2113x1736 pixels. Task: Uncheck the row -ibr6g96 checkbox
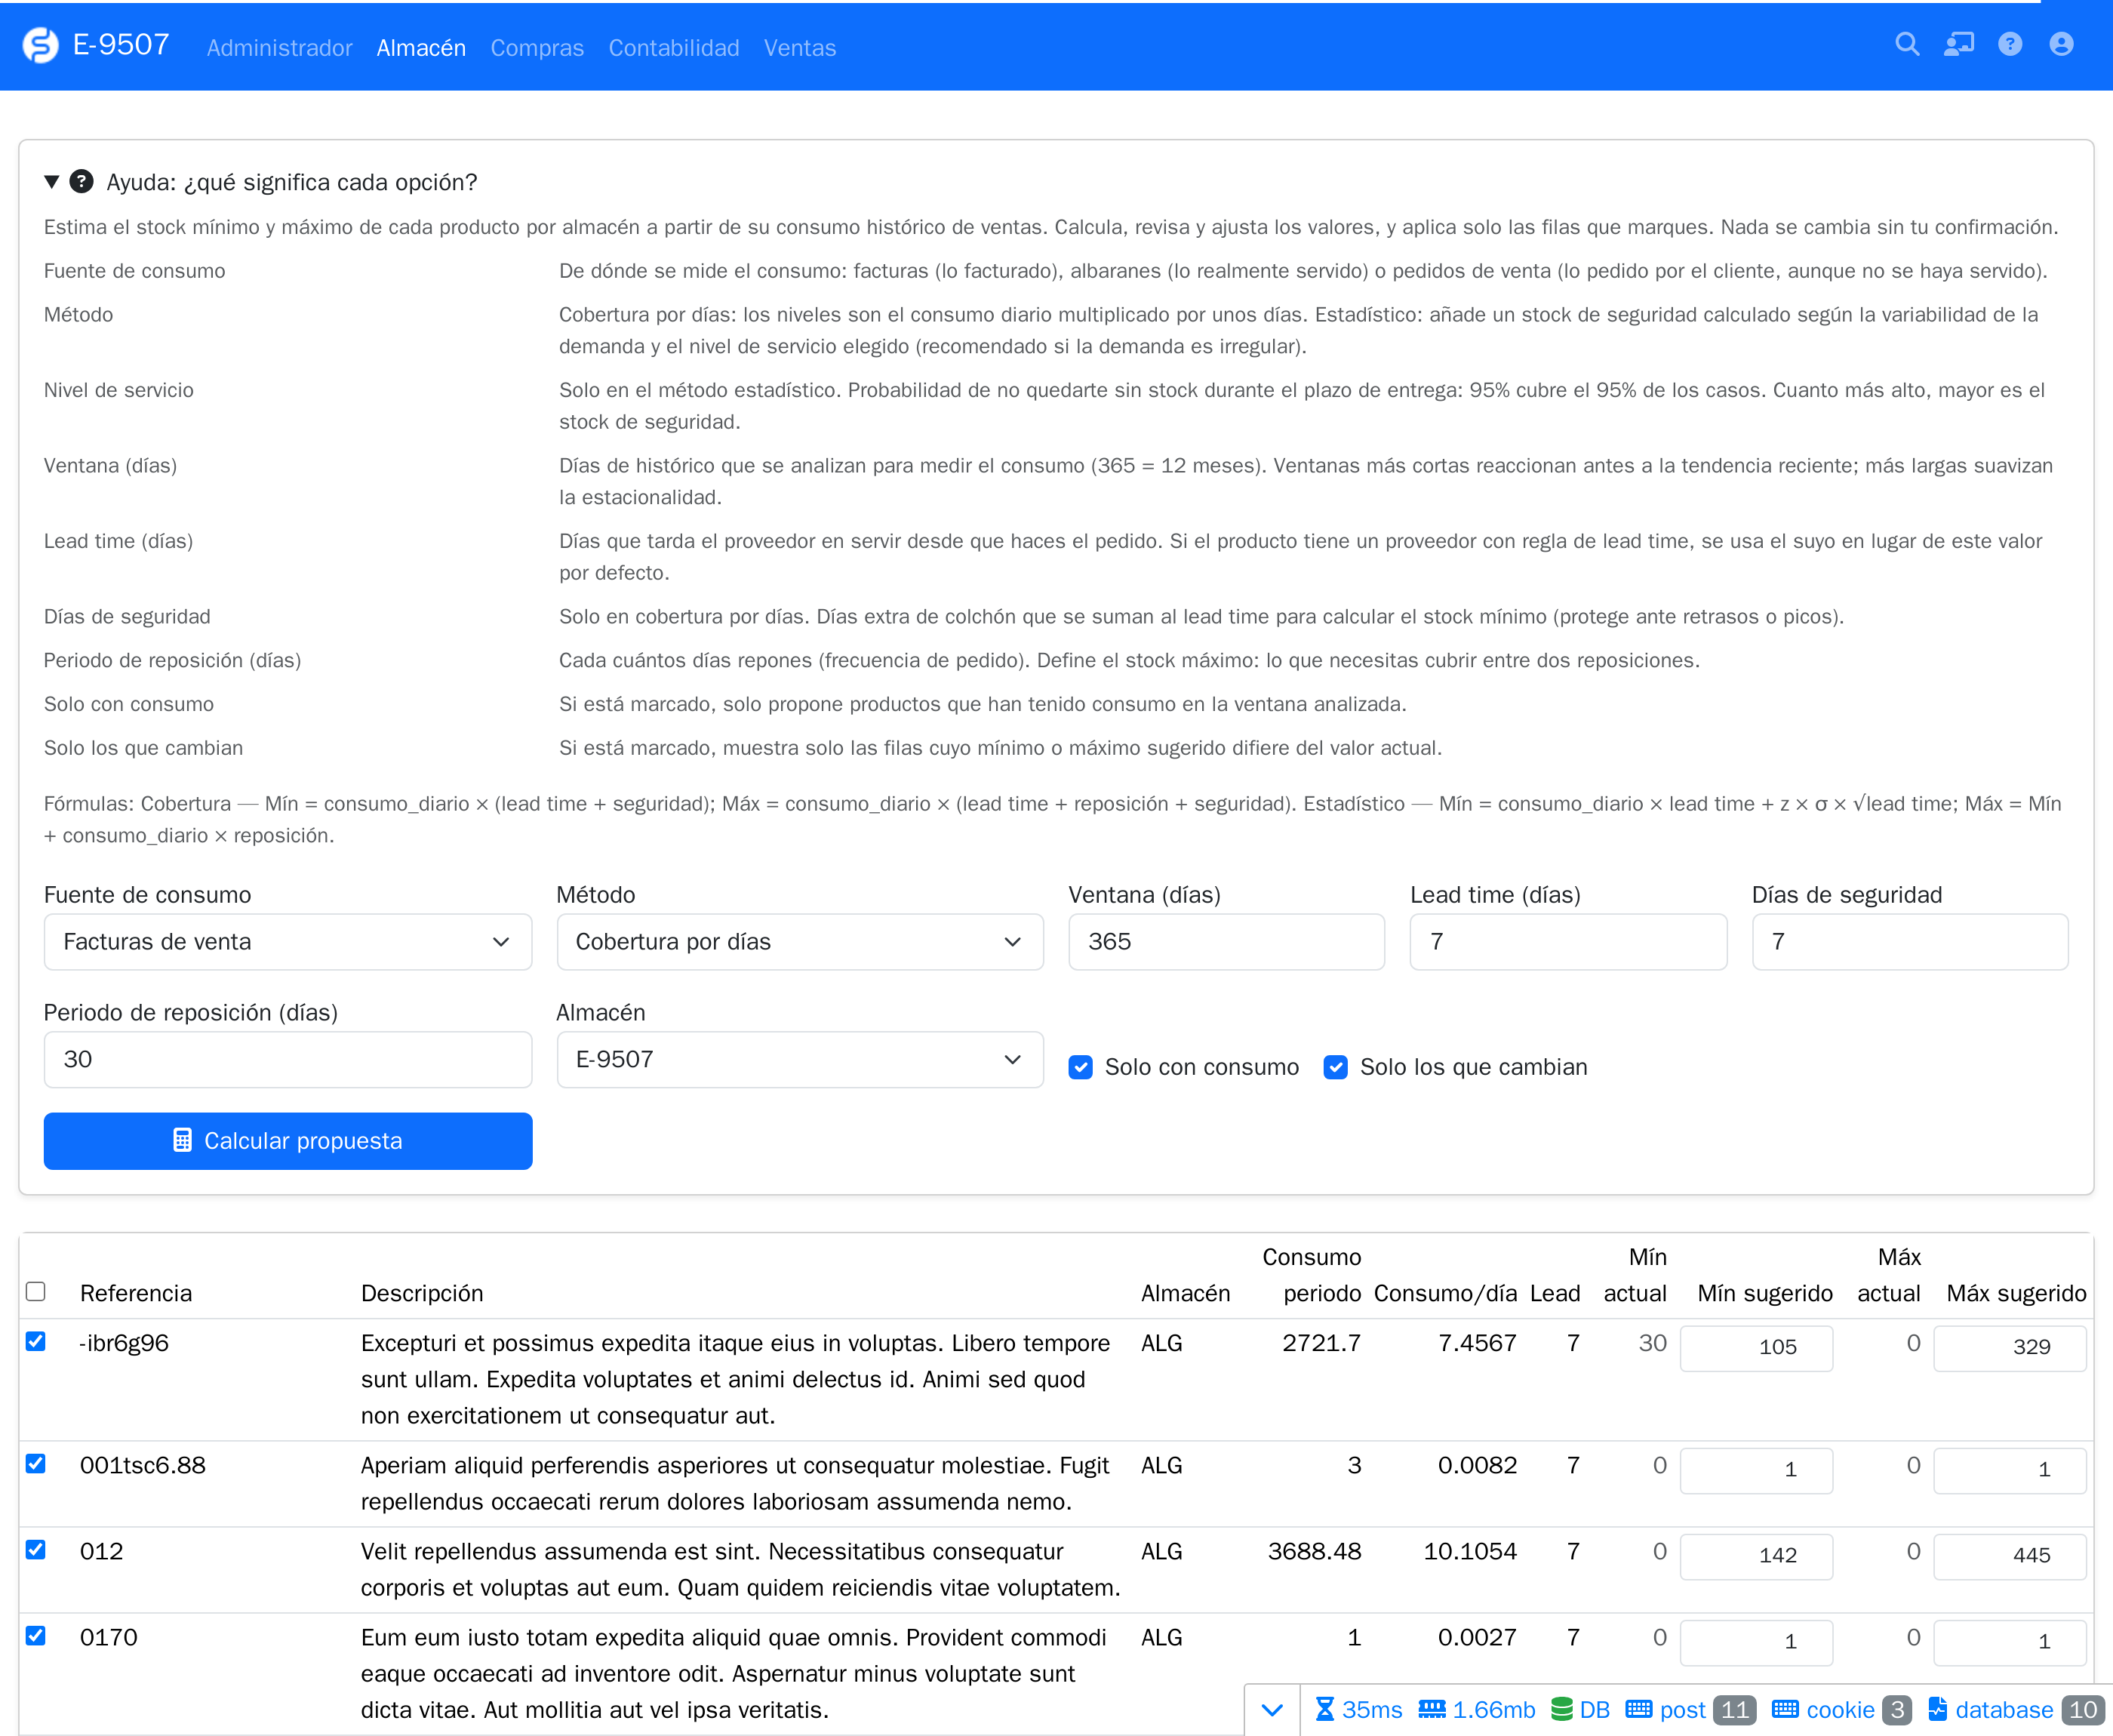click(x=36, y=1342)
